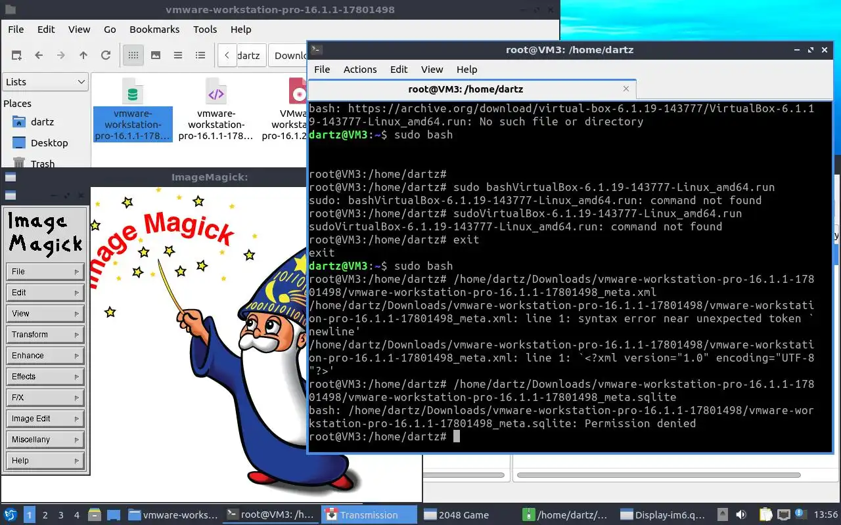Expand ImageMagick File menu
This screenshot has width=841, height=525.
[45, 272]
